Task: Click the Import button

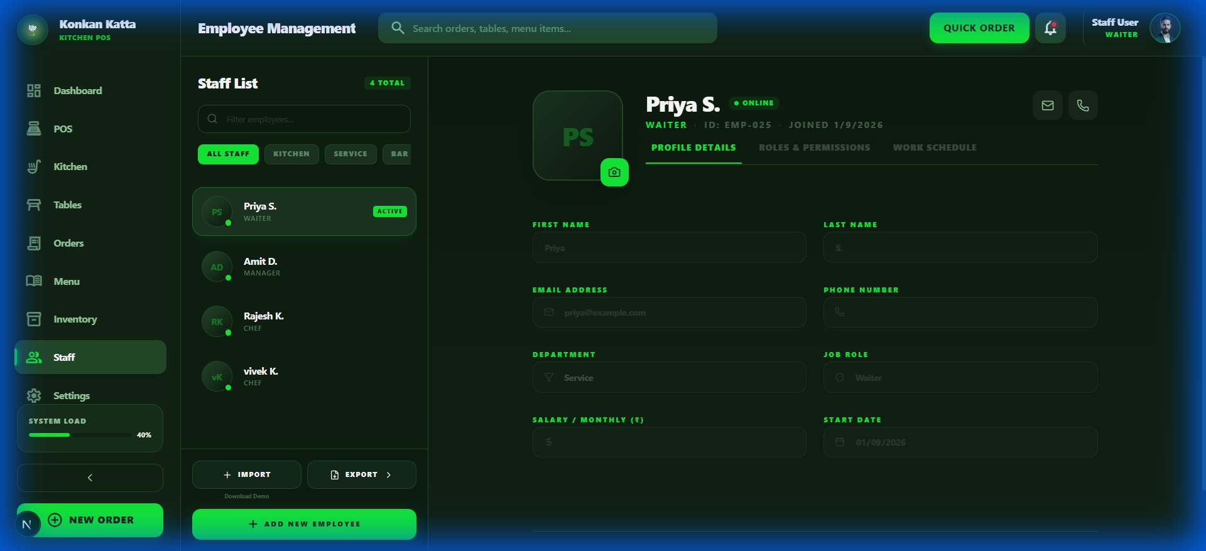Action: 247,475
